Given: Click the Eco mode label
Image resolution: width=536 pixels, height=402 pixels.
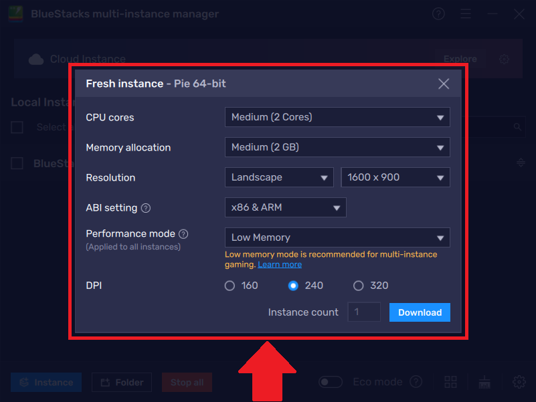Looking at the screenshot, I should click(x=377, y=382).
